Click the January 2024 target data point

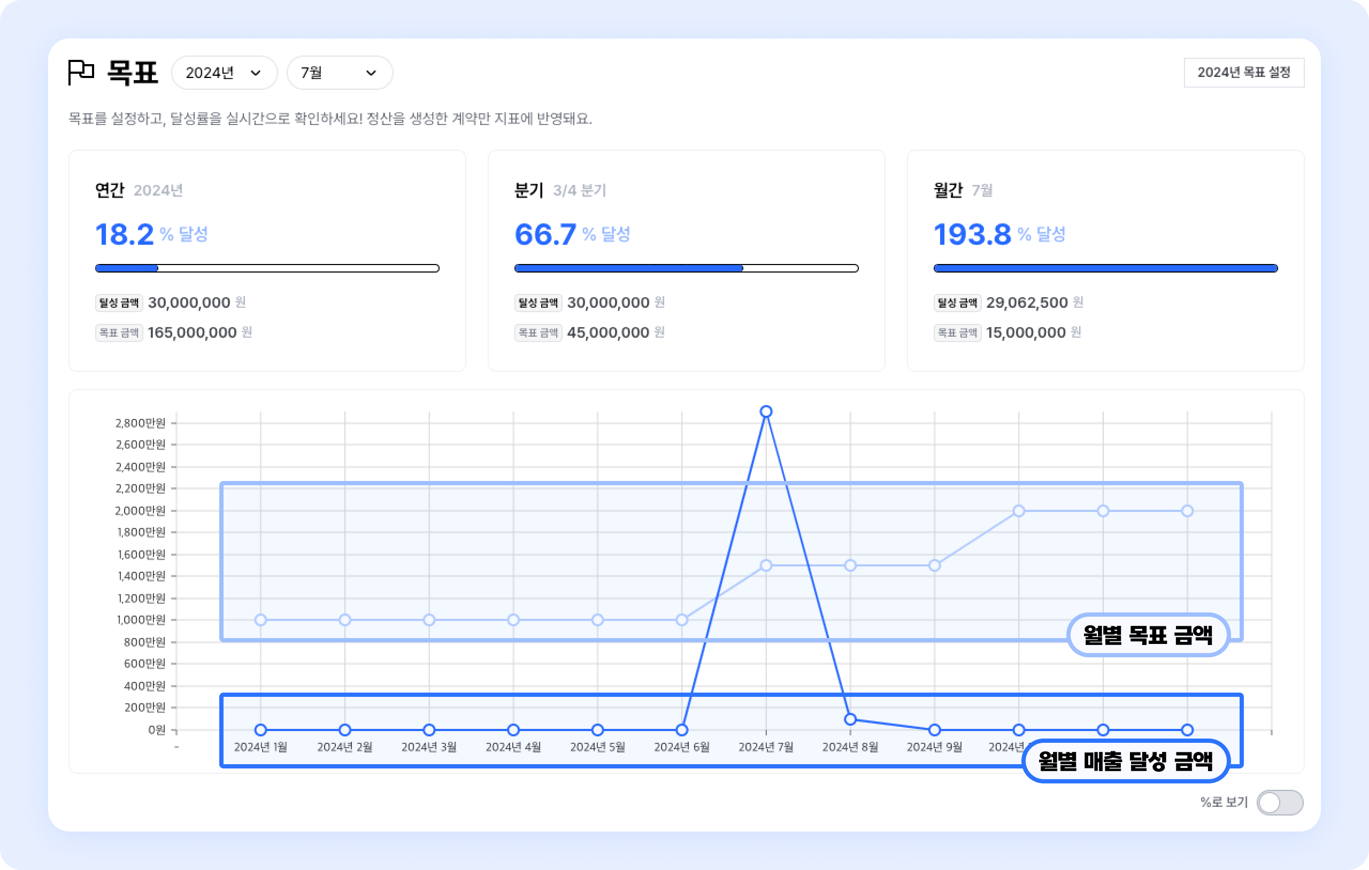point(260,620)
